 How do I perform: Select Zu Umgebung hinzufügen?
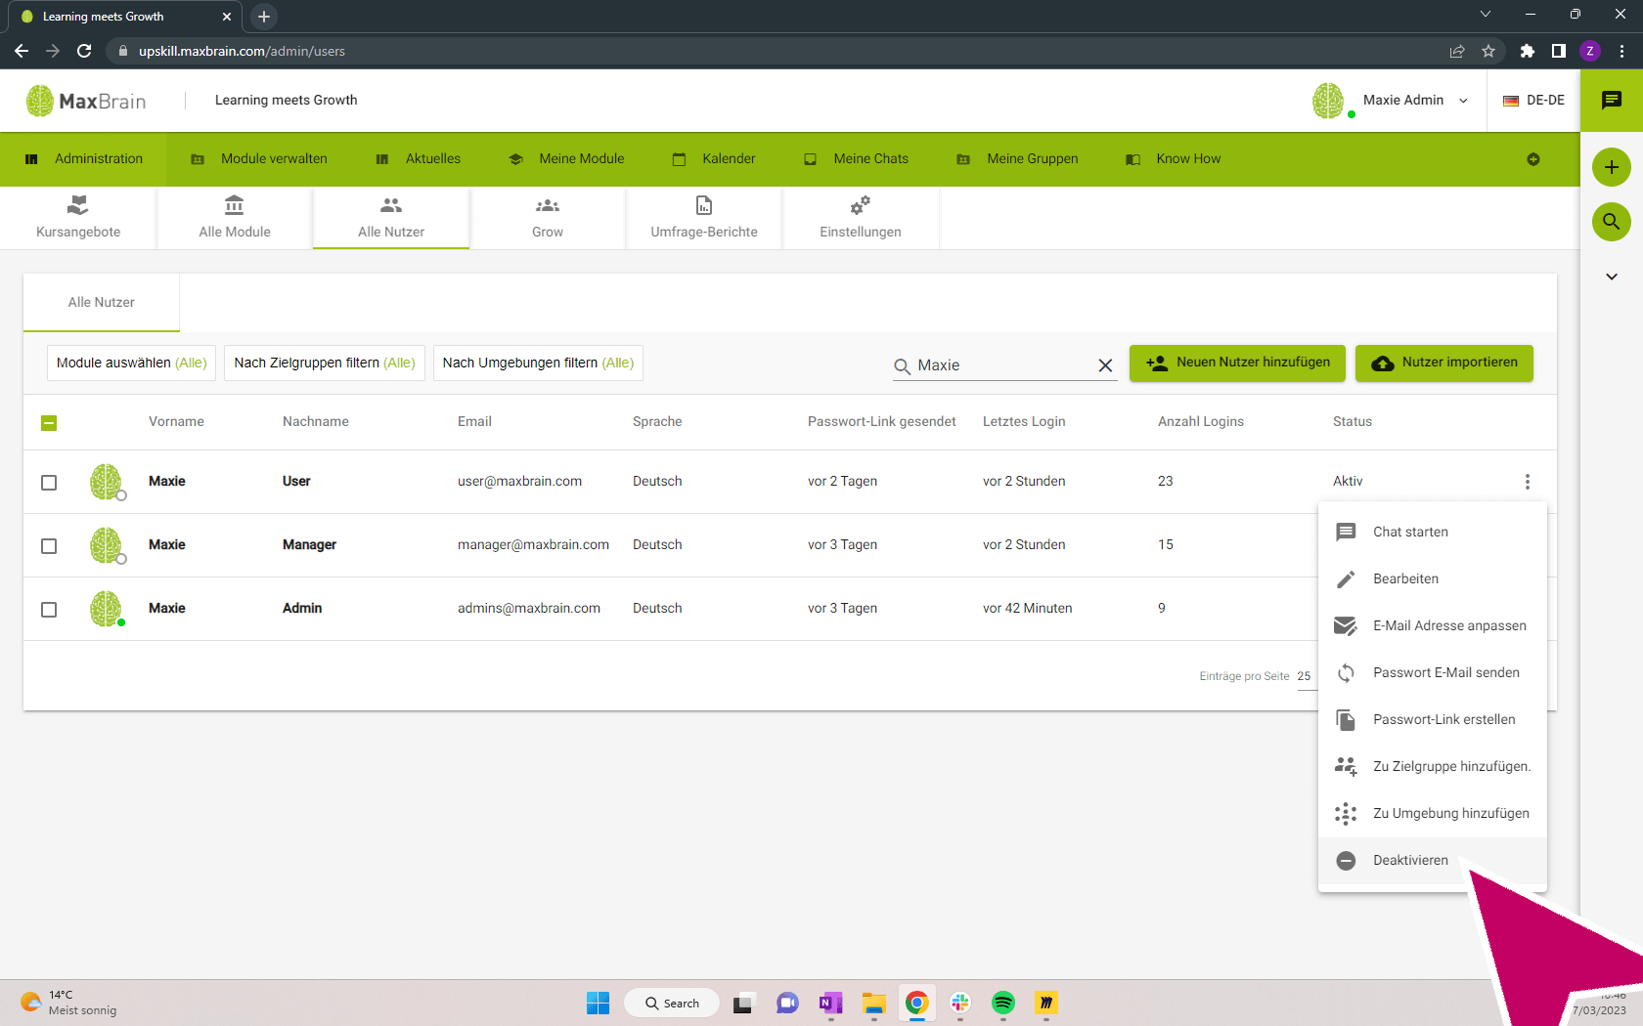click(x=1433, y=813)
